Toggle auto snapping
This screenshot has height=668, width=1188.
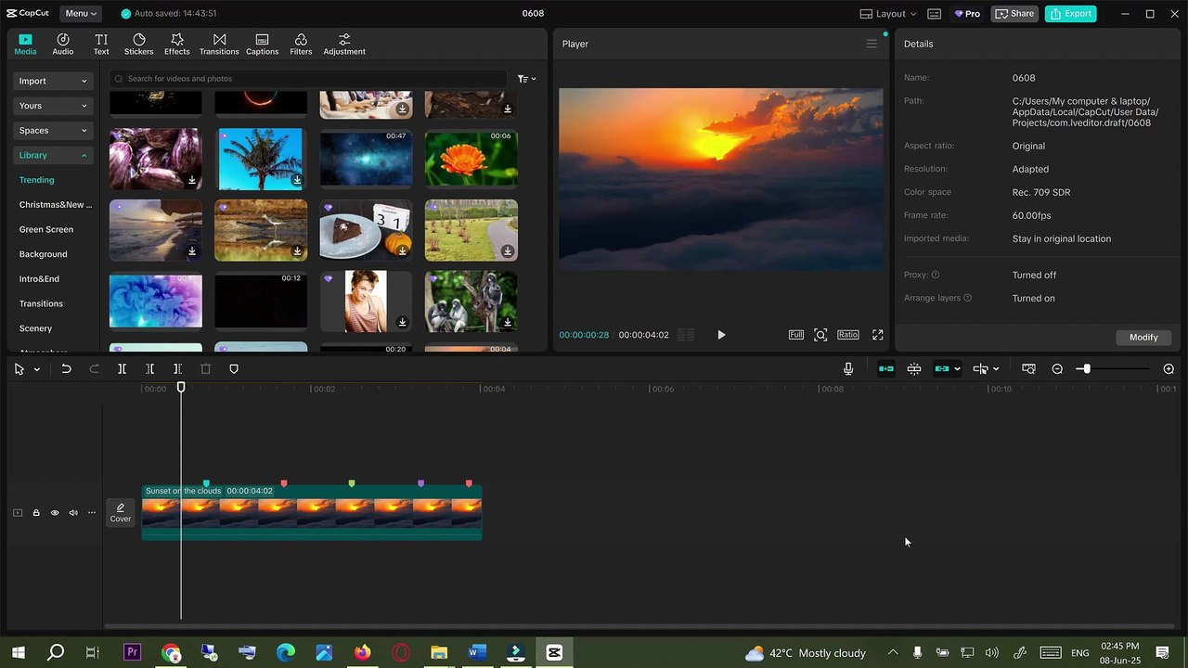[914, 369]
